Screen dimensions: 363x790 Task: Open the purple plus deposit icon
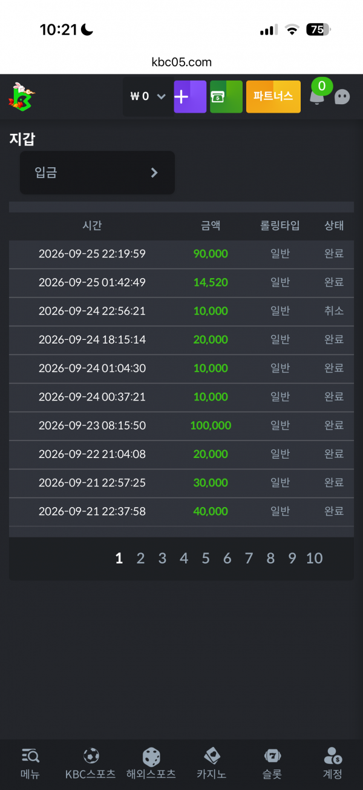pyautogui.click(x=190, y=97)
